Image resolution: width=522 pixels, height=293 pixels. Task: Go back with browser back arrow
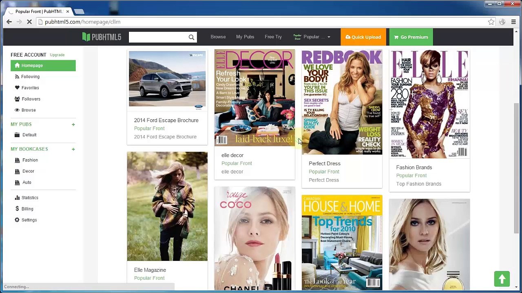[9, 22]
